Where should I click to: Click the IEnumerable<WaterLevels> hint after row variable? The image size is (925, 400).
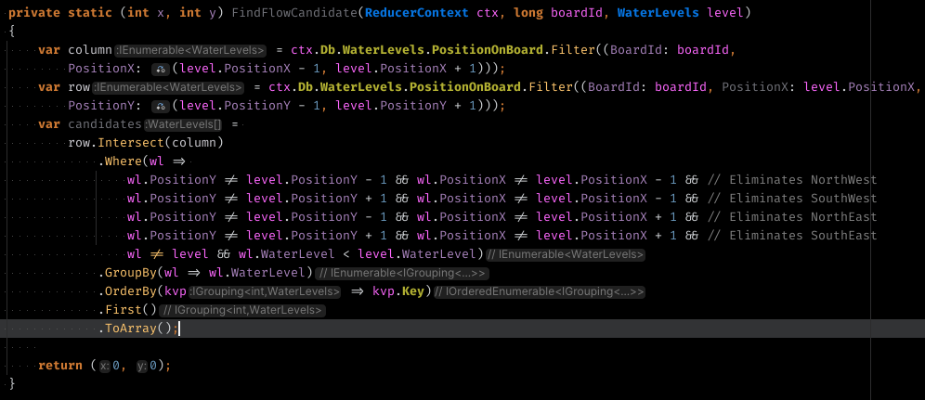167,88
